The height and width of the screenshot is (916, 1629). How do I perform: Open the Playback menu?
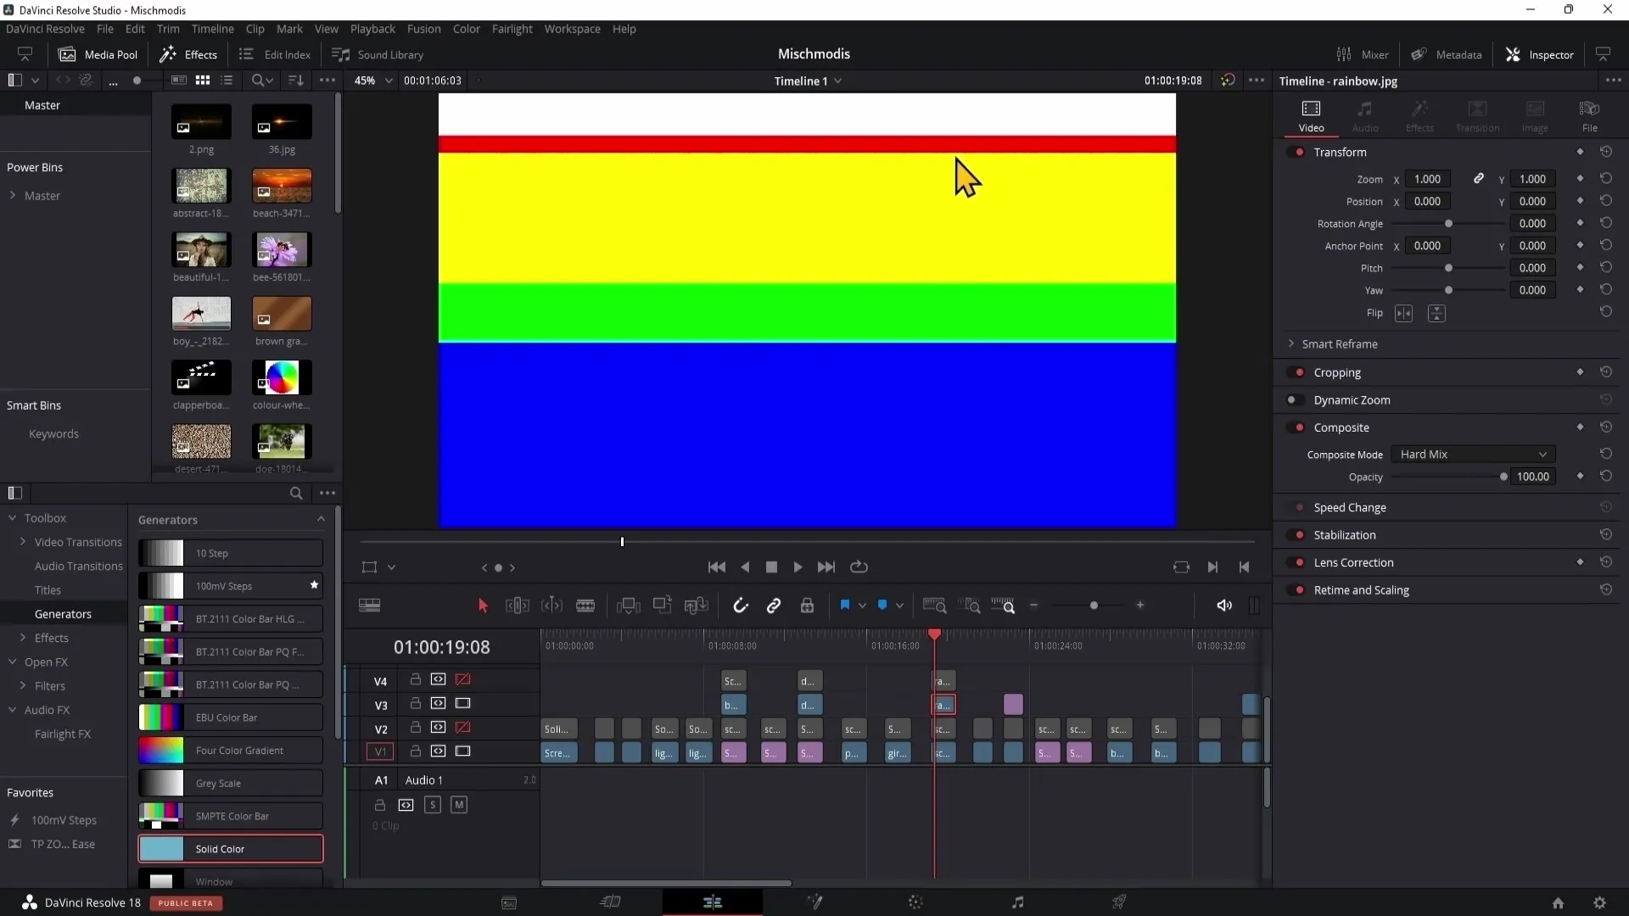pyautogui.click(x=372, y=29)
